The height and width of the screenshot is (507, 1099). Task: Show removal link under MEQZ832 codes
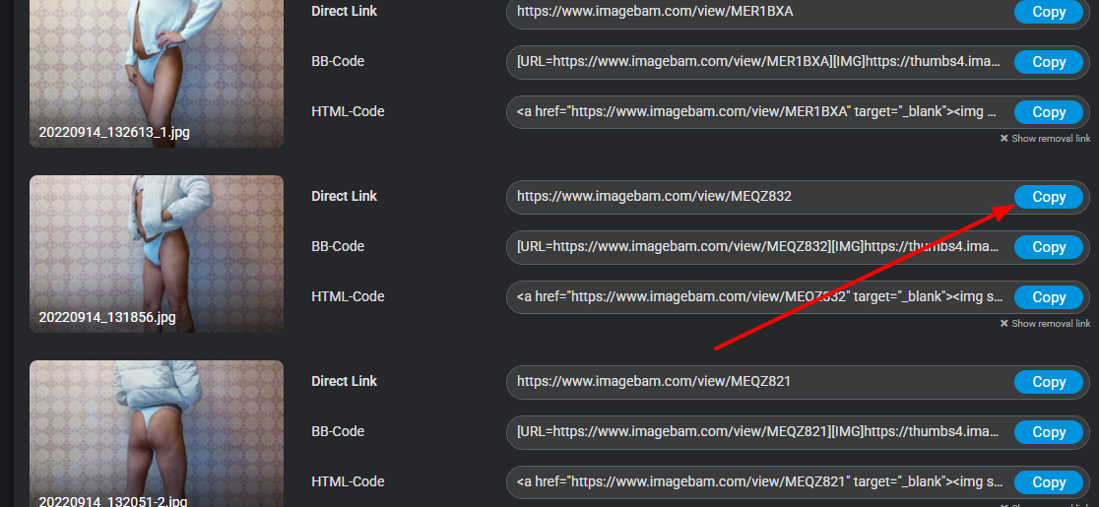click(x=1045, y=324)
